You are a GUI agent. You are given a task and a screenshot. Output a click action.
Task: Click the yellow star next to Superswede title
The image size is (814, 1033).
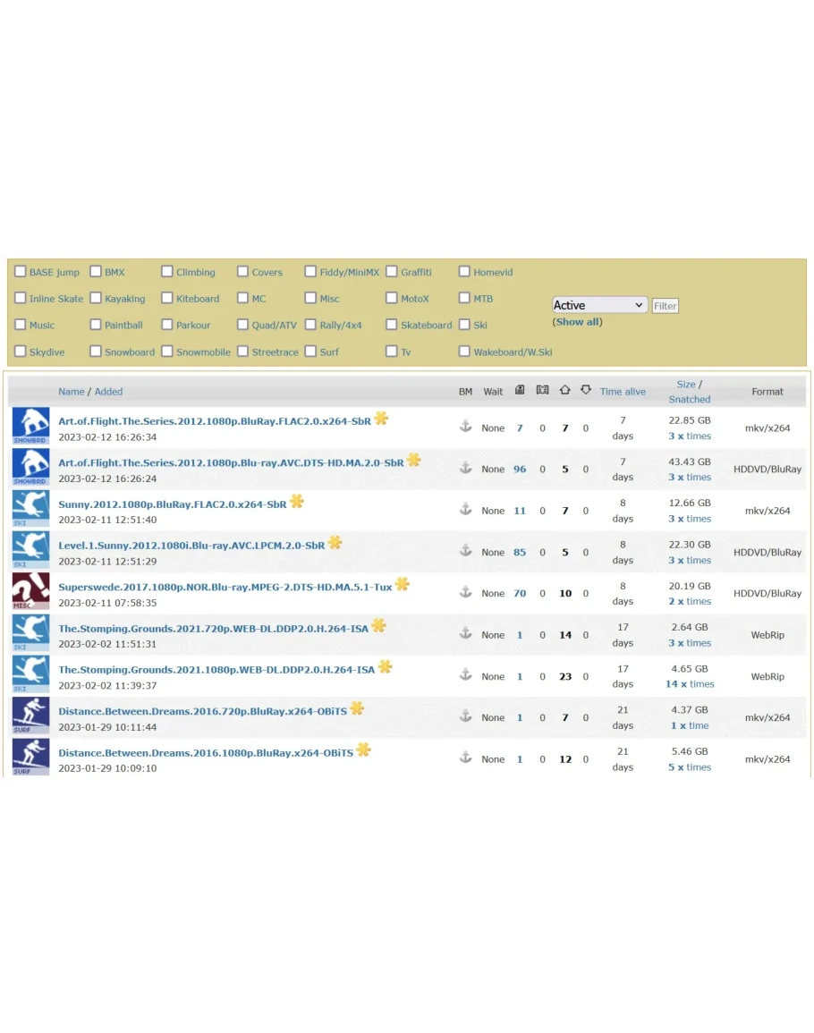click(402, 584)
